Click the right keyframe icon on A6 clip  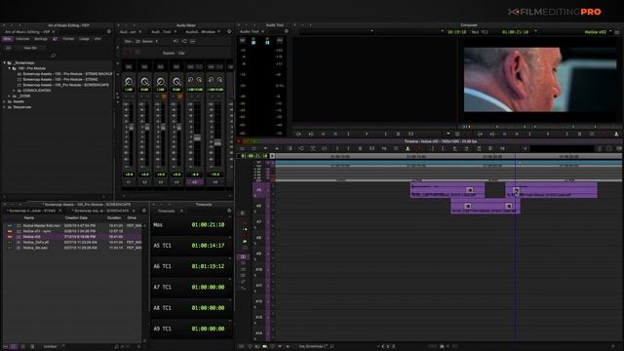(509, 206)
